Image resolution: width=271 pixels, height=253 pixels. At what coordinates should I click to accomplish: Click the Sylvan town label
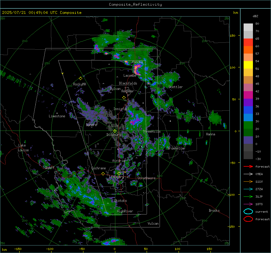pos(115,89)
